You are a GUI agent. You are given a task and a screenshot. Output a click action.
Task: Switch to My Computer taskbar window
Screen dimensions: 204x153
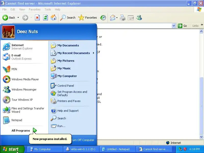pos(45,149)
